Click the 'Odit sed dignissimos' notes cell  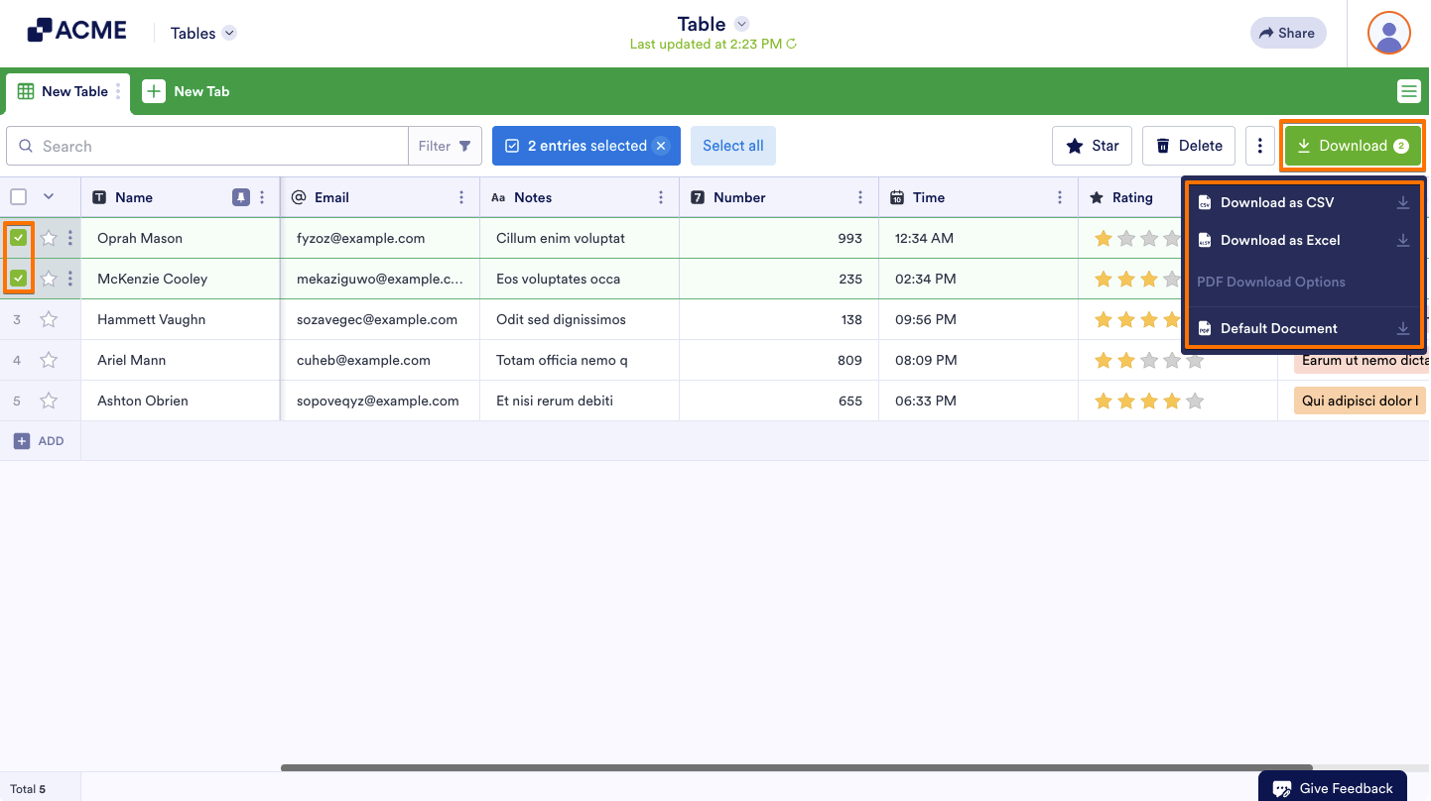click(x=580, y=319)
